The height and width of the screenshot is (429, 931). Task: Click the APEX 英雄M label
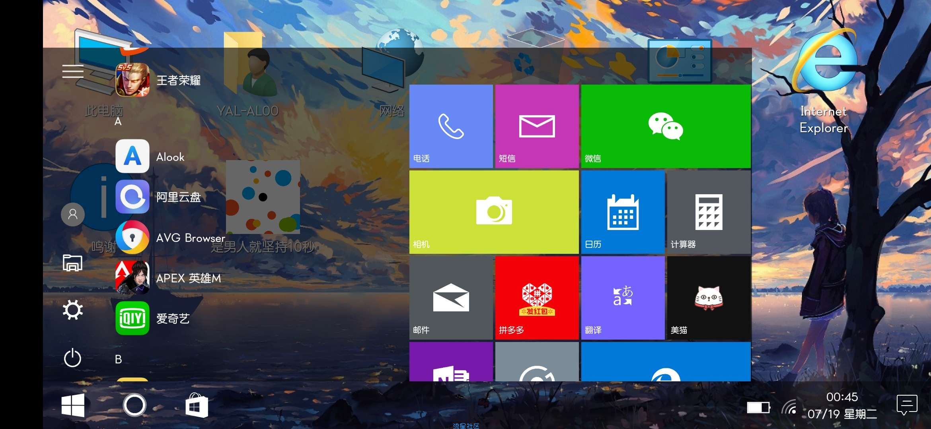[189, 278]
